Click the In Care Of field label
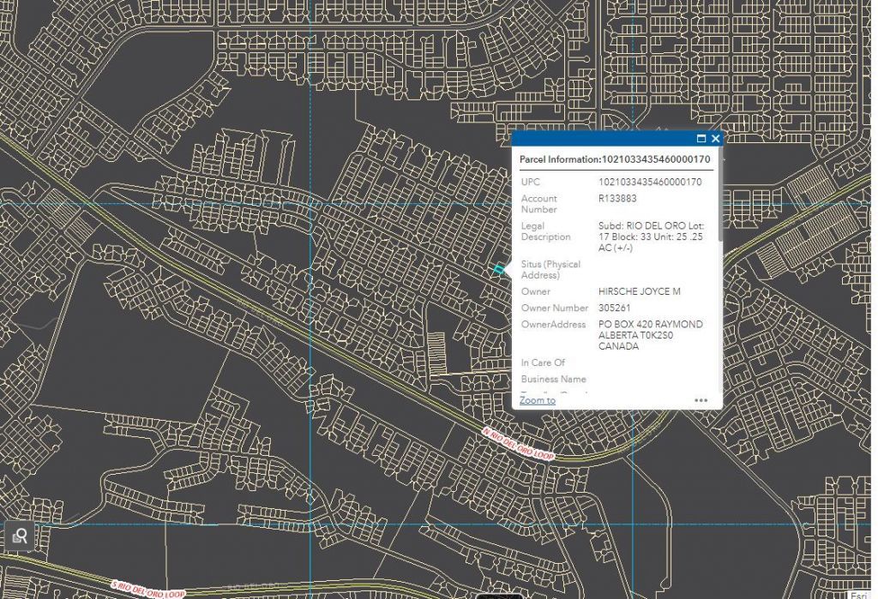The width and height of the screenshot is (878, 599). click(x=543, y=363)
